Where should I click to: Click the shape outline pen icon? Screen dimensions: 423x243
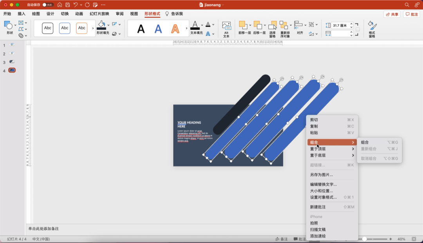114,24
